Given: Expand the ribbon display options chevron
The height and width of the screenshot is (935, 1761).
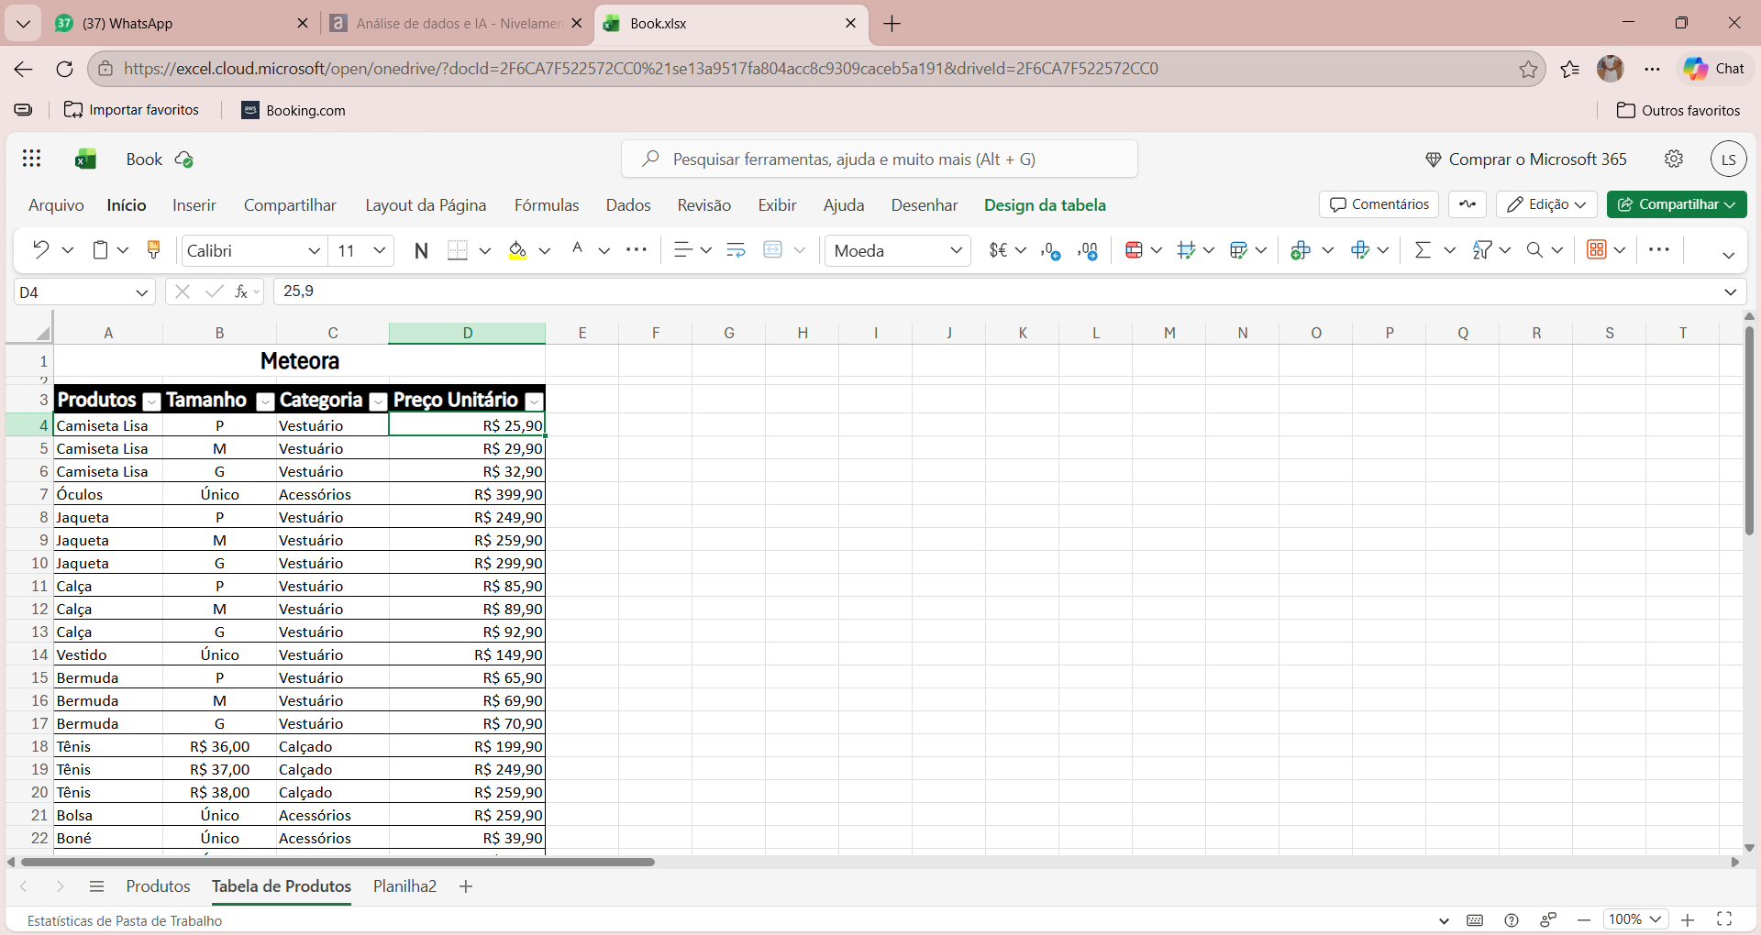Looking at the screenshot, I should pyautogui.click(x=1729, y=255).
